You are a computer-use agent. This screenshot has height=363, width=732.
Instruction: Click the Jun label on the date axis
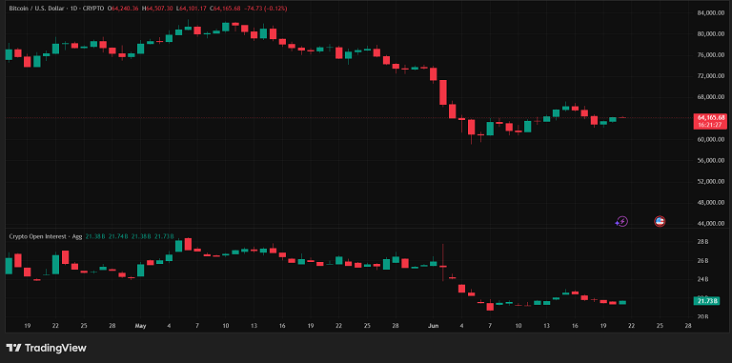[x=434, y=326]
